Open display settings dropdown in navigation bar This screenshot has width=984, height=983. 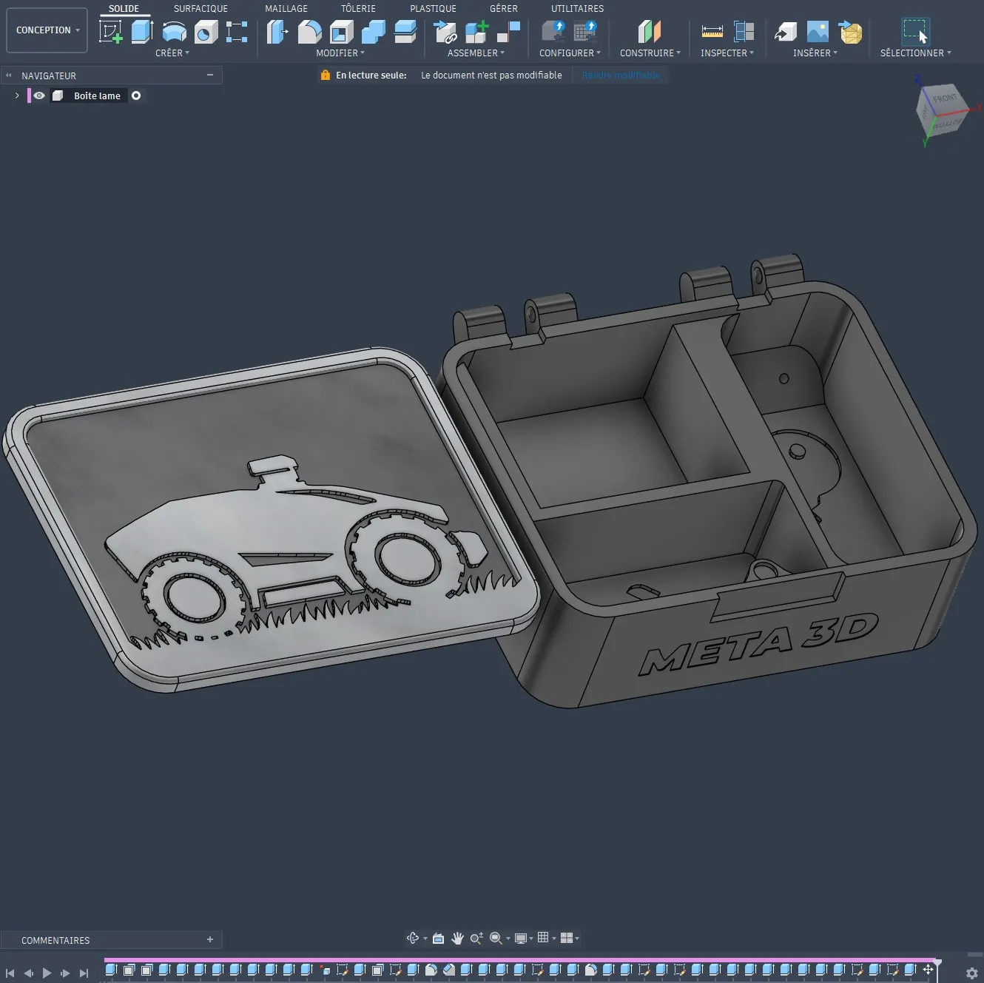pos(524,938)
